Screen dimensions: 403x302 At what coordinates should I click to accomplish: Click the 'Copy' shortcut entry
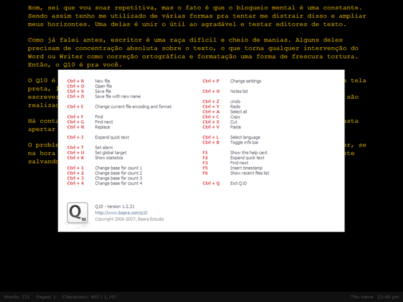235,117
